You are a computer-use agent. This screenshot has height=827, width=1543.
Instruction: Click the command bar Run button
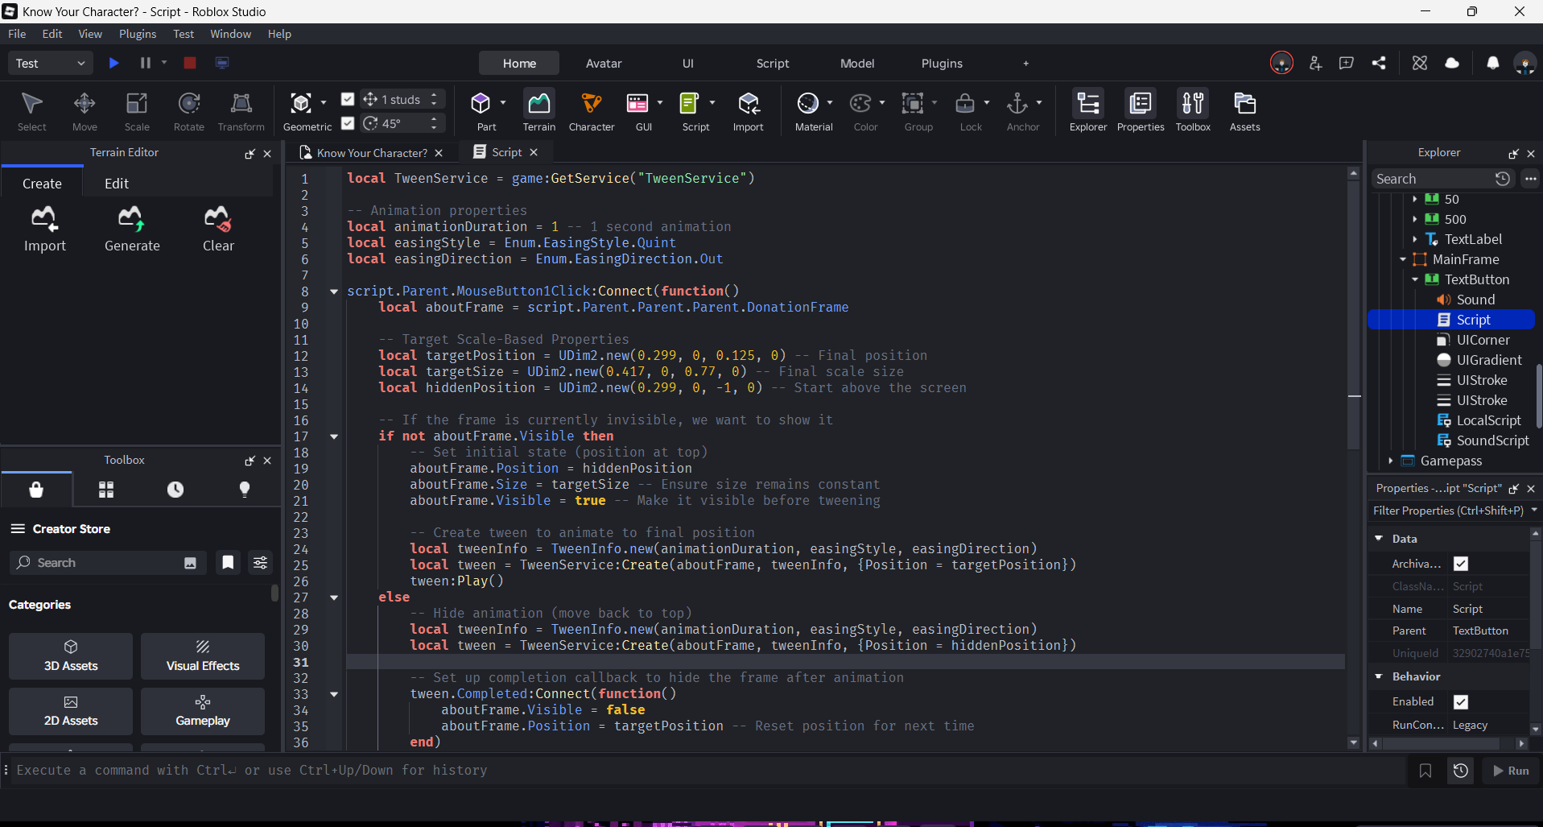[x=1510, y=771]
